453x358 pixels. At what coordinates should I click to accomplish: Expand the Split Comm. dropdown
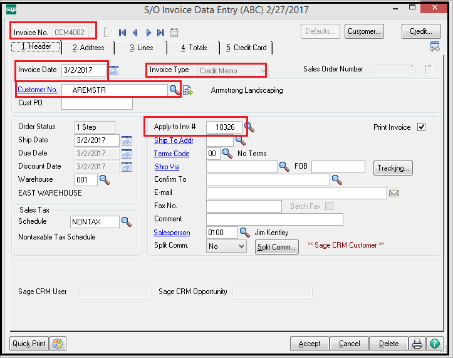tap(241, 246)
